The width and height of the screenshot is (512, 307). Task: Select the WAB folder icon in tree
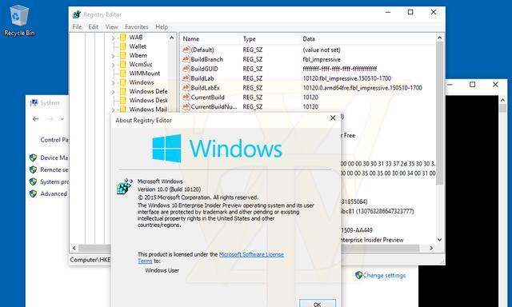[x=122, y=38]
